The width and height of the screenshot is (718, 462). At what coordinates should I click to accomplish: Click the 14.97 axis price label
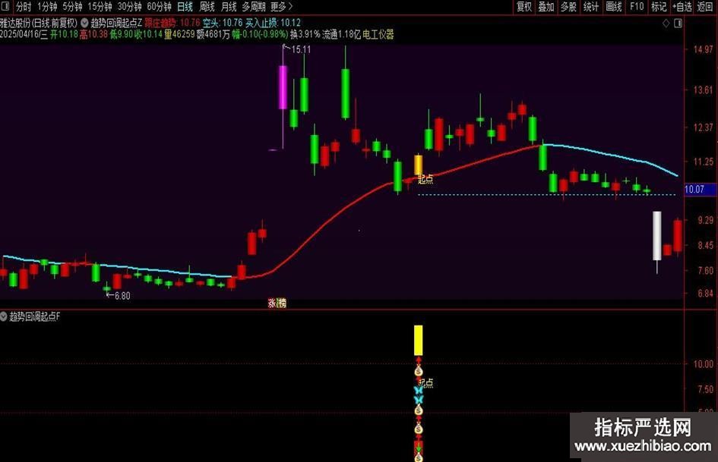tap(704, 49)
